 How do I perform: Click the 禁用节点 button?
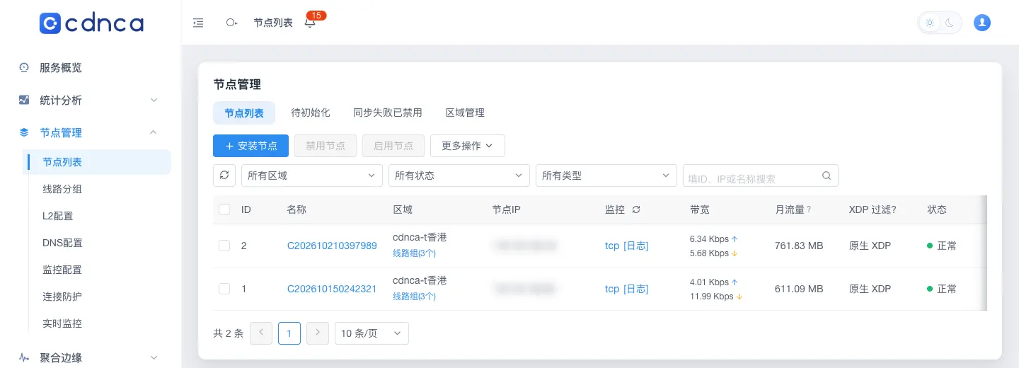coord(326,146)
